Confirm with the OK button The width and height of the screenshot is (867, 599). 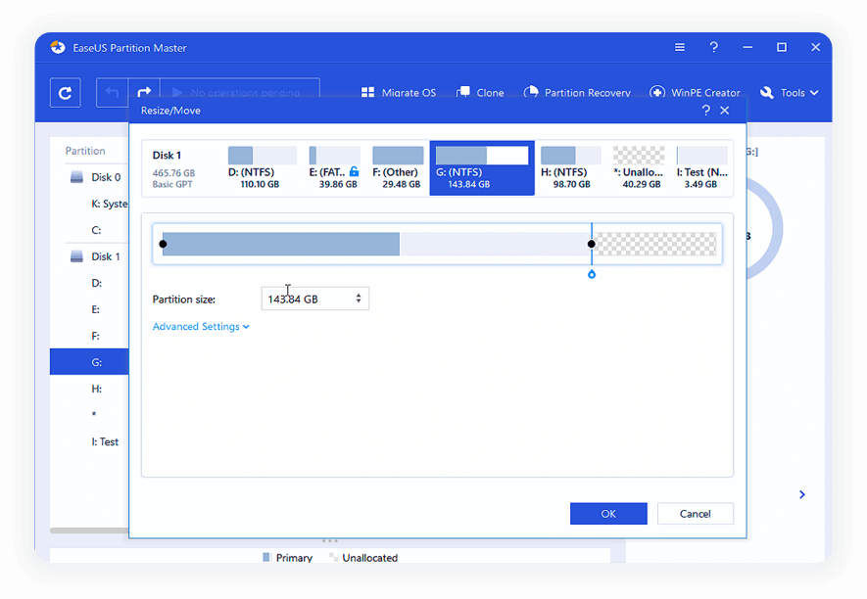pos(608,514)
